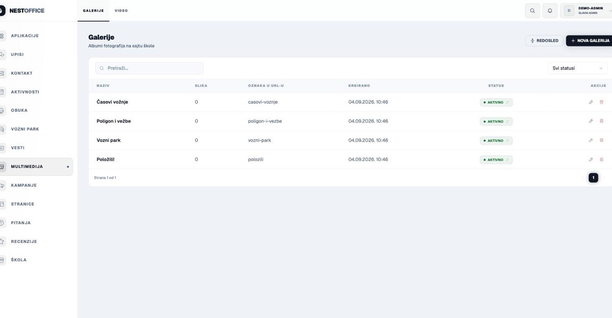Open the Poligon i vežbe gallery name

tap(114, 121)
